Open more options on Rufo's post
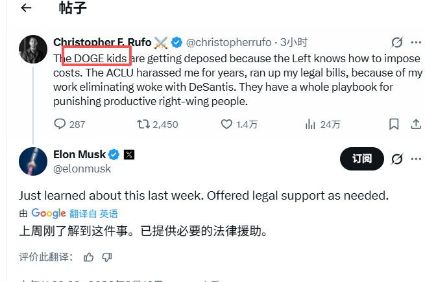This screenshot has width=425, height=282. click(x=415, y=43)
